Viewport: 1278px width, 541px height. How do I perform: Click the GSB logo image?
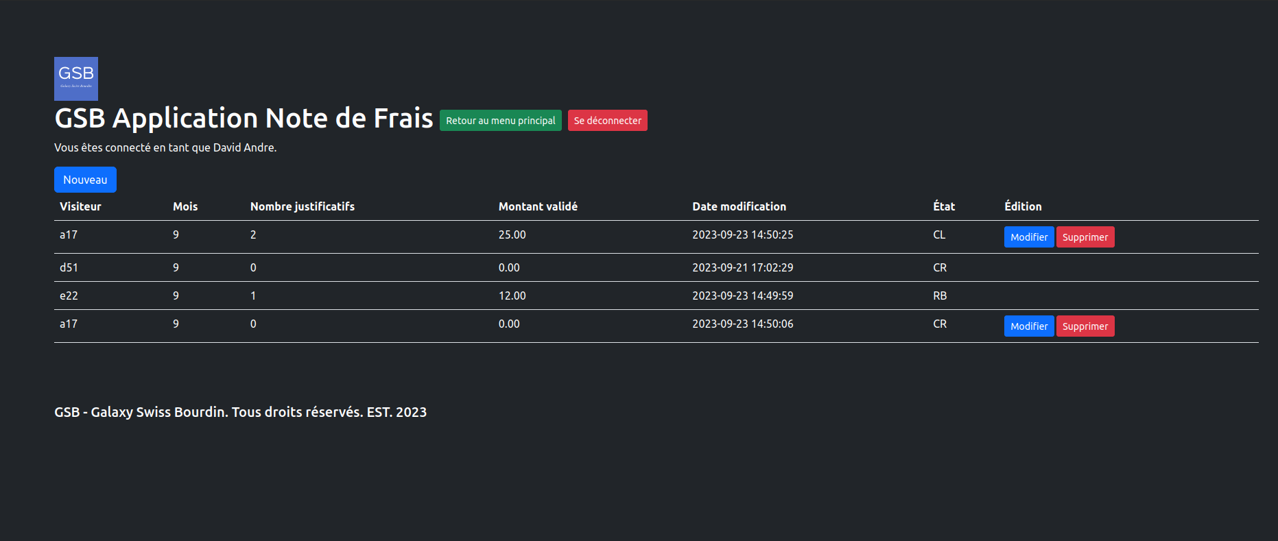point(76,79)
